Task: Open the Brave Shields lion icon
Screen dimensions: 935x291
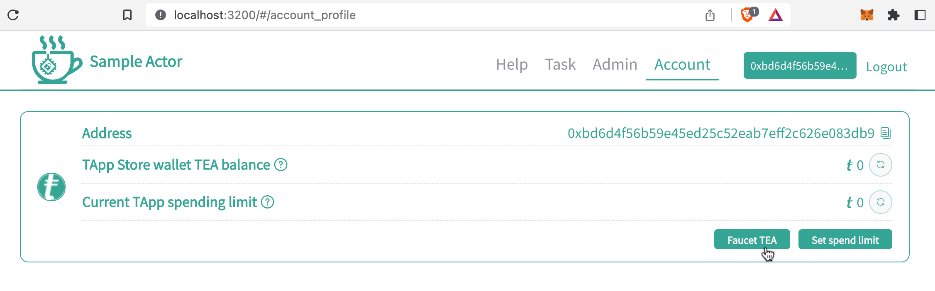Action: (x=747, y=15)
